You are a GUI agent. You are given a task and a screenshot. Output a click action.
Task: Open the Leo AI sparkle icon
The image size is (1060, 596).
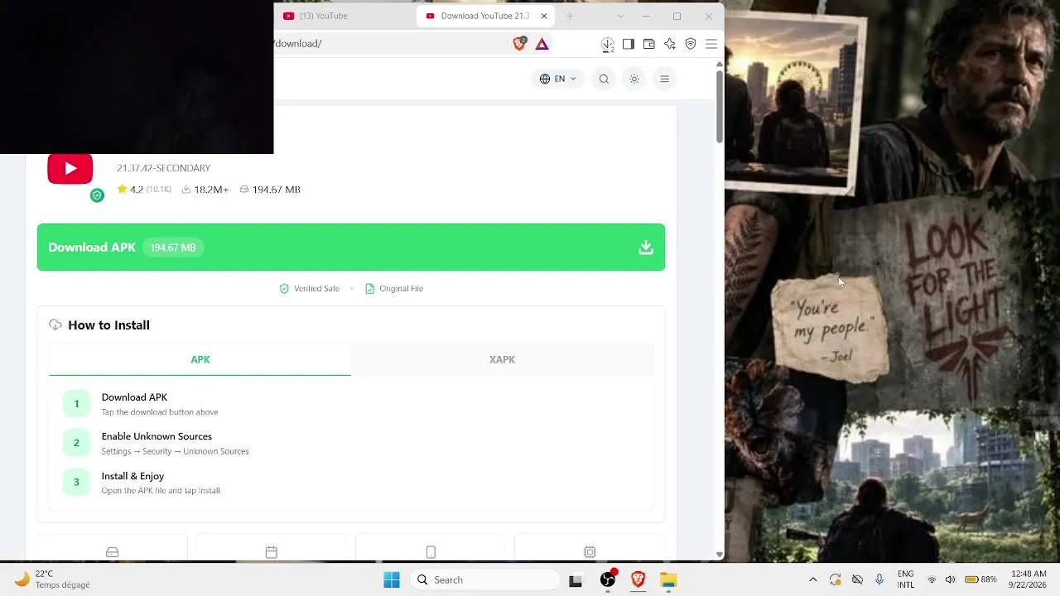pyautogui.click(x=670, y=44)
